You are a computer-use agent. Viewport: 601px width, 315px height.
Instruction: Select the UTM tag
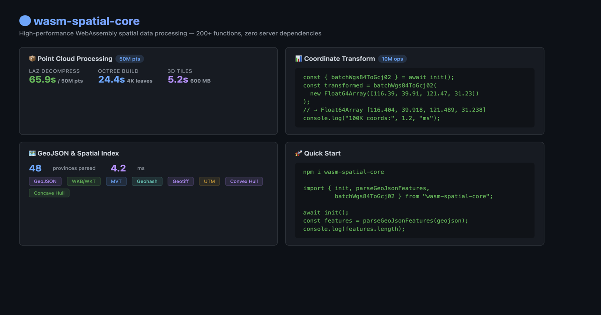[209, 181]
